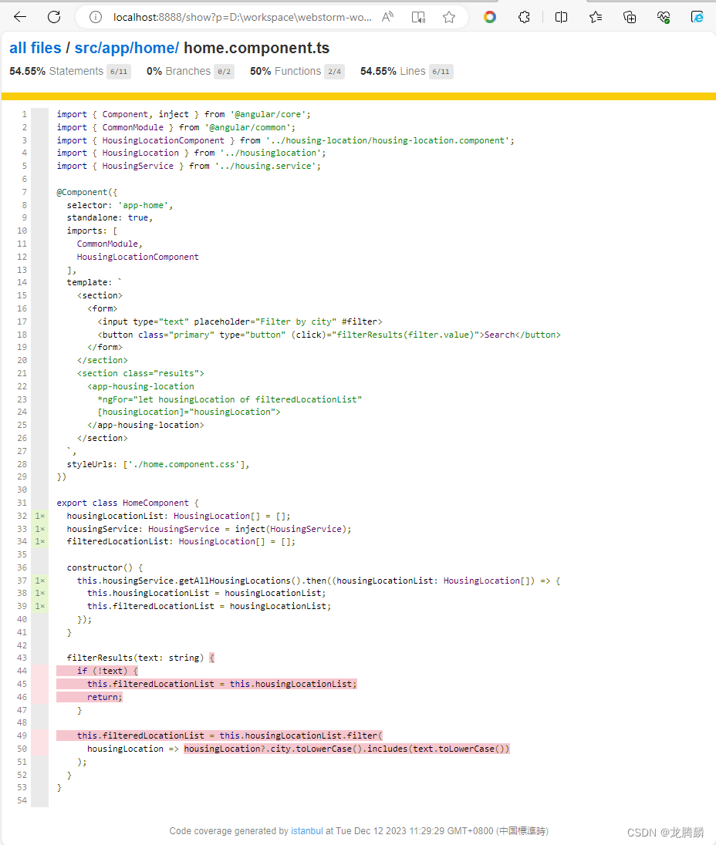716x845 pixels.
Task: Click the yellow coverage progress bar
Action: tap(358, 96)
